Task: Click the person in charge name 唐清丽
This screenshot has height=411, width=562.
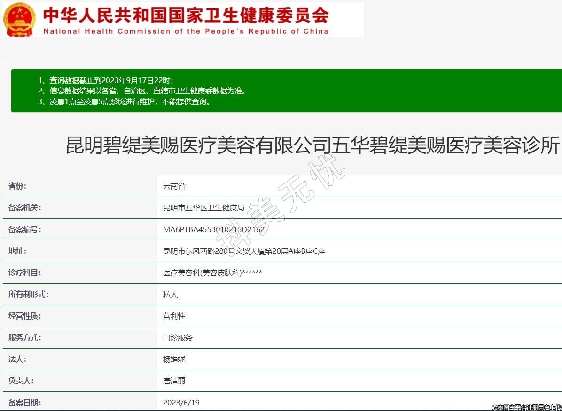Action: coord(174,381)
